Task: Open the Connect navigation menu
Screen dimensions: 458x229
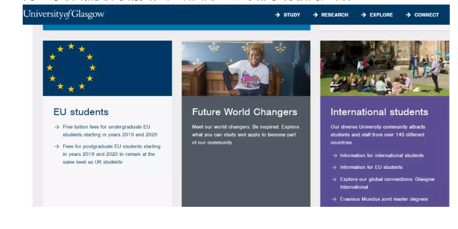Action: coord(426,15)
